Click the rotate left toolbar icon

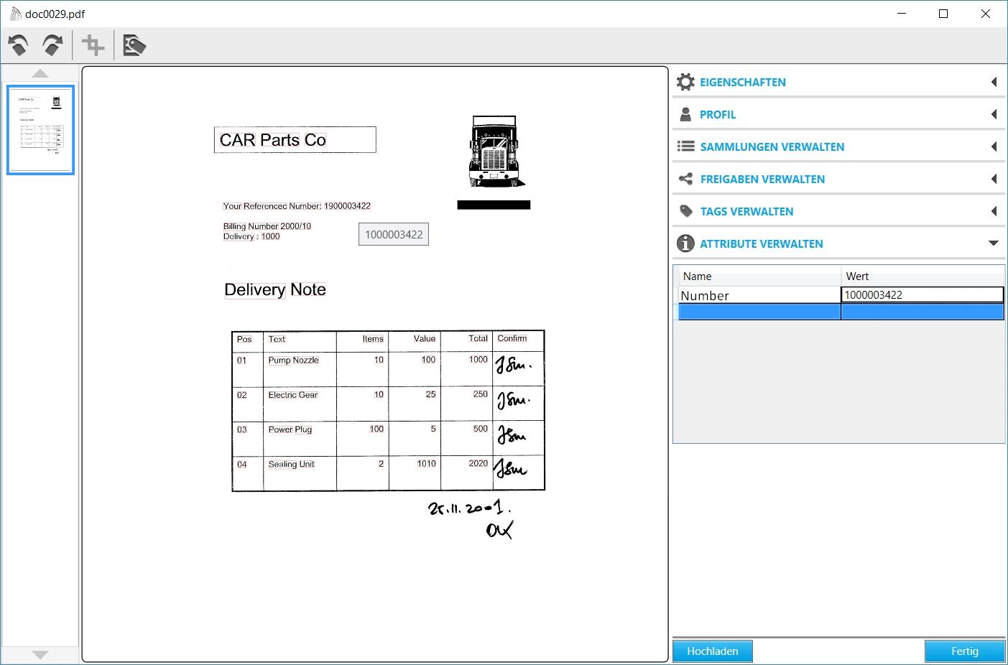(x=19, y=46)
